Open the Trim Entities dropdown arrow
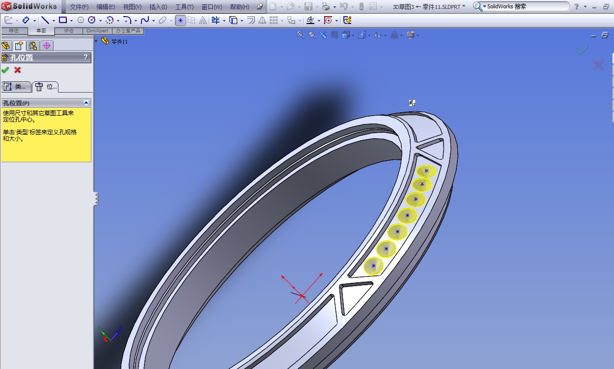Viewport: 614px width, 369px height. (x=224, y=21)
